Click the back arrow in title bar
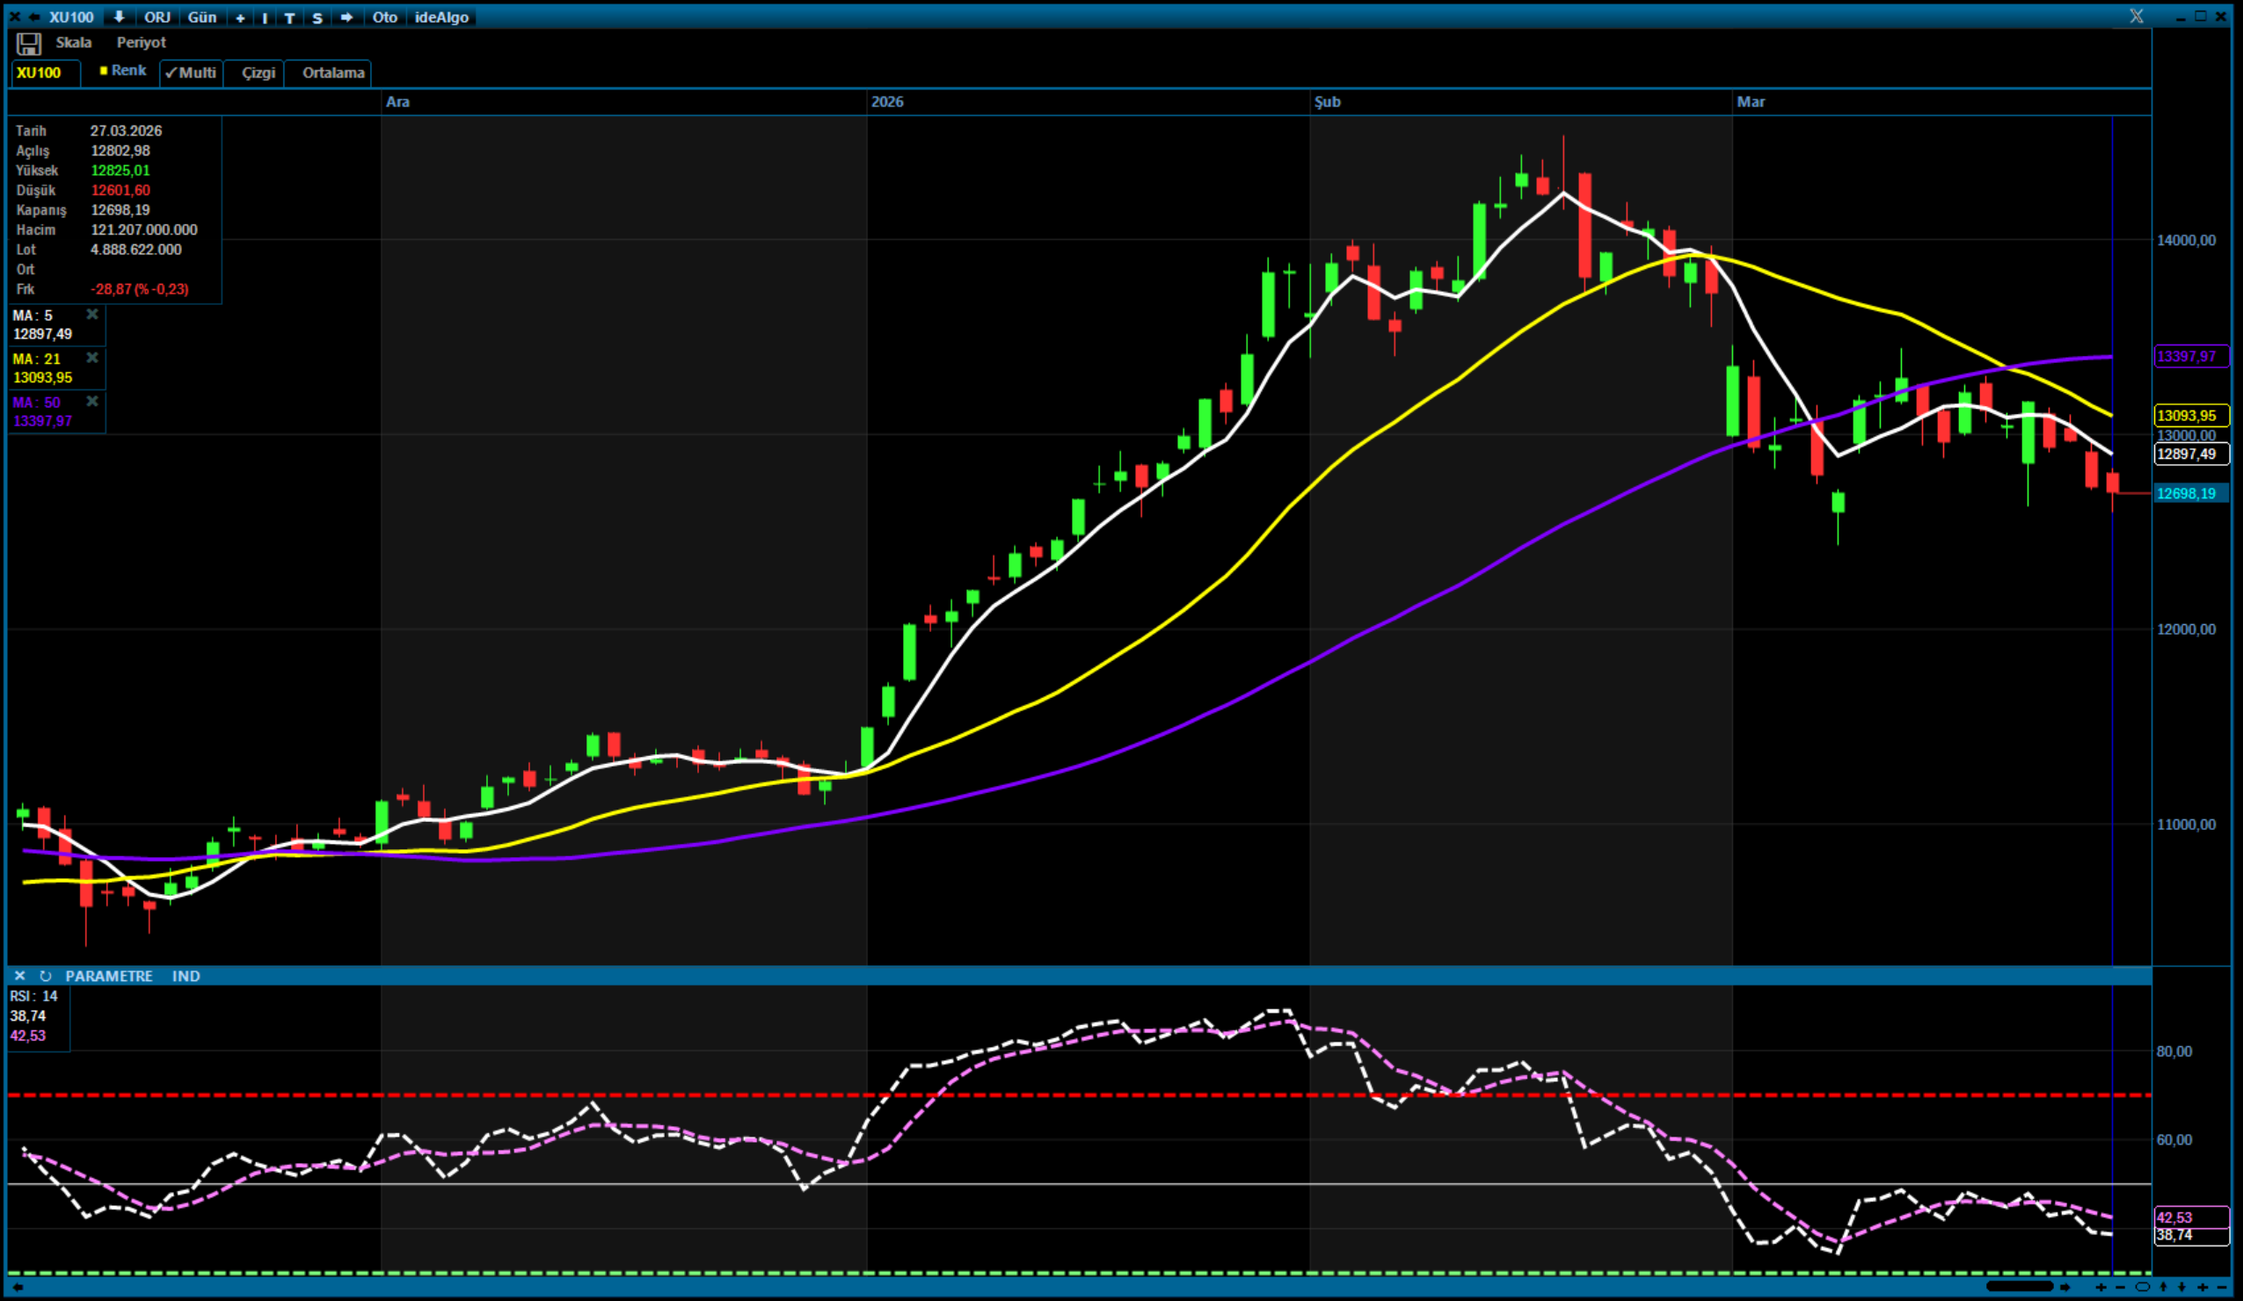 [x=33, y=17]
